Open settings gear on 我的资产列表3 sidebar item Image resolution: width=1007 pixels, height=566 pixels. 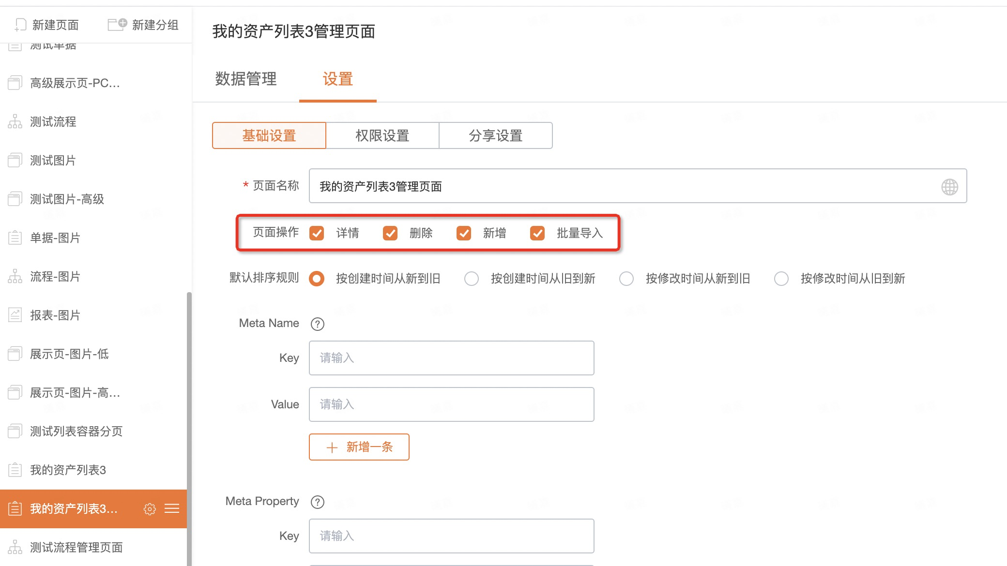point(150,509)
